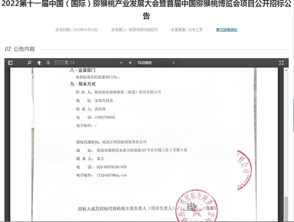294x222 pixels.
Task: Select the 发布媒介：陕西采购与招标网 text
Action: [134, 30]
